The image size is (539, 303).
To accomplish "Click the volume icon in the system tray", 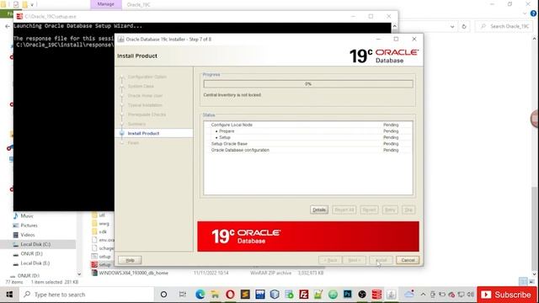I will 470,295.
